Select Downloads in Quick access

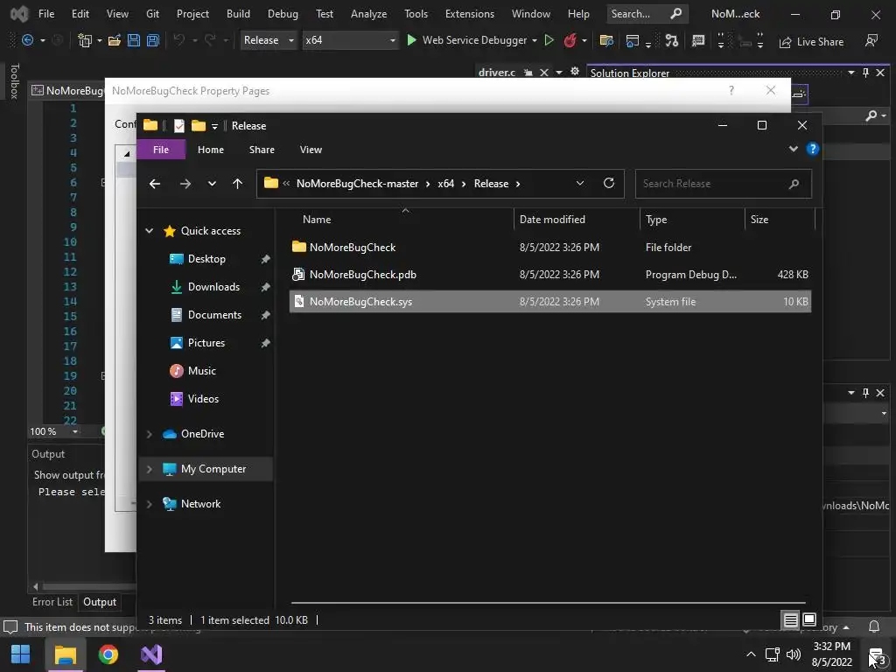point(213,287)
